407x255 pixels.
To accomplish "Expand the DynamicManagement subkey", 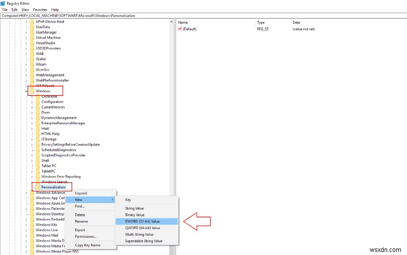I will pyautogui.click(x=32, y=118).
